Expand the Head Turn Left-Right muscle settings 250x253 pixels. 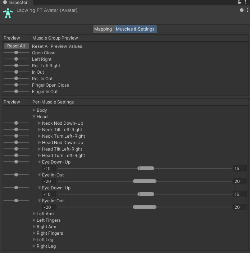pyautogui.click(x=40, y=156)
